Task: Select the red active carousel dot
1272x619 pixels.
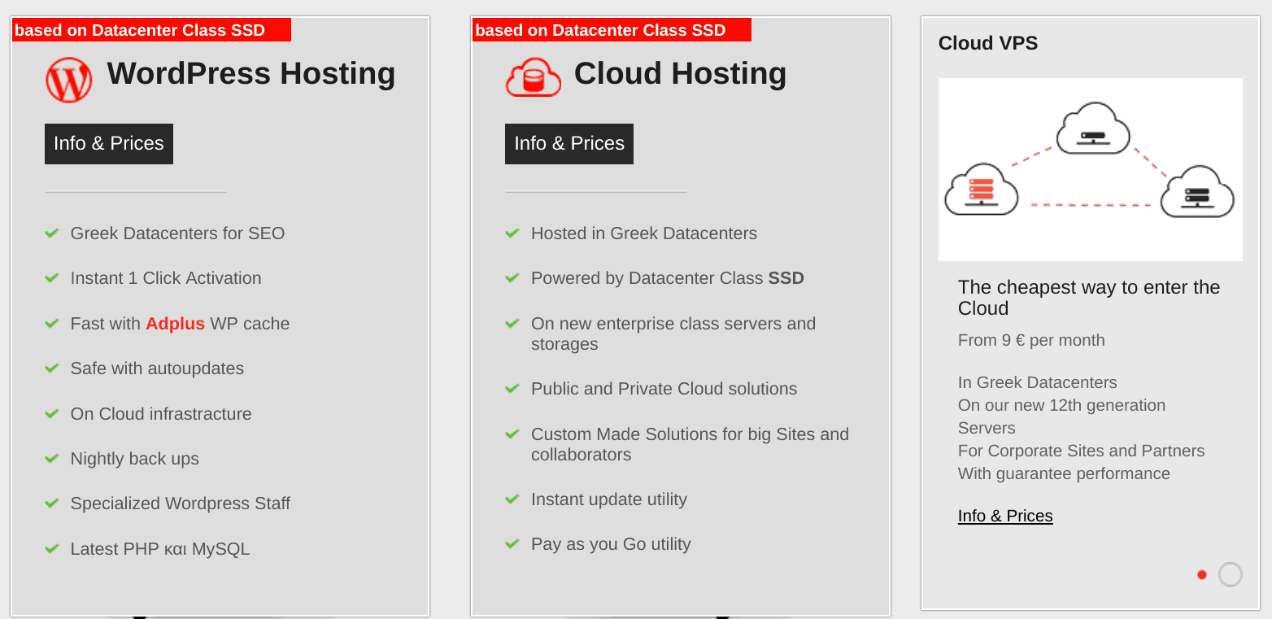Action: (x=1202, y=575)
